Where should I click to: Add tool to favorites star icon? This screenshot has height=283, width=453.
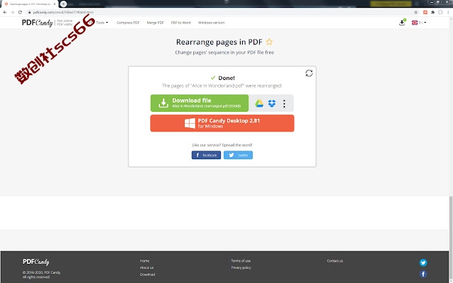[x=269, y=42]
